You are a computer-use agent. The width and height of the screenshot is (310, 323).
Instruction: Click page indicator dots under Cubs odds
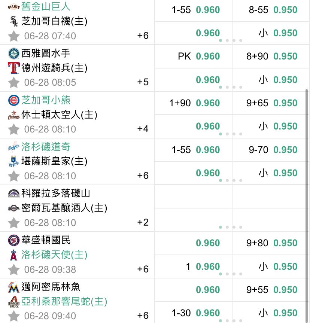click(230, 134)
